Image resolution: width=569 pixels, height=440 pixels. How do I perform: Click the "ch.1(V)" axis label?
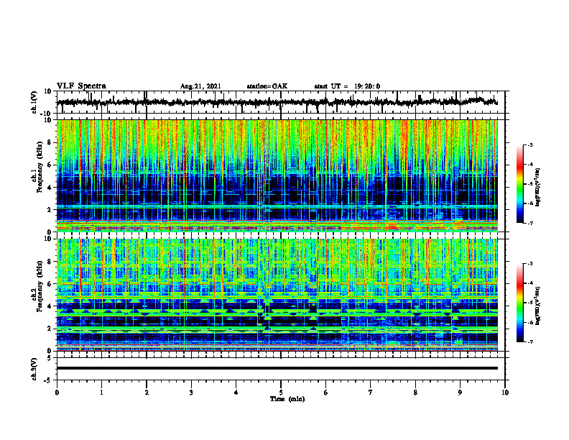[x=34, y=102]
